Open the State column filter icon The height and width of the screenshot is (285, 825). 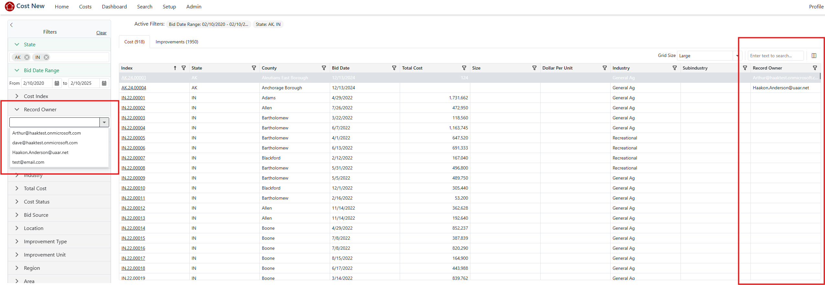pos(254,68)
